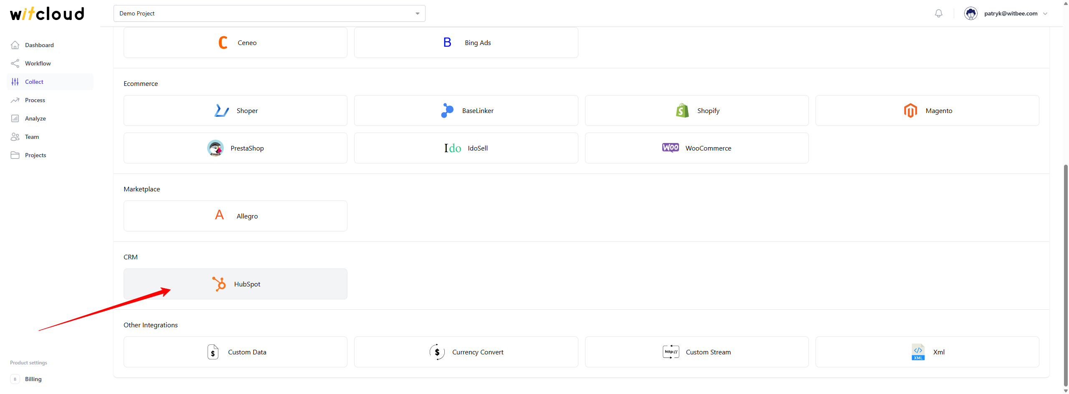Click the scrollbar up arrow

click(x=1066, y=3)
